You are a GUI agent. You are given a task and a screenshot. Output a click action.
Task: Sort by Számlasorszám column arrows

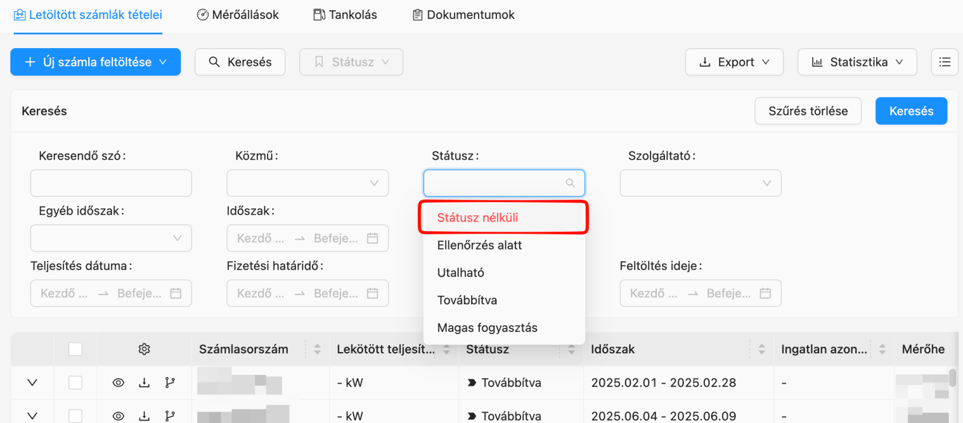click(318, 349)
